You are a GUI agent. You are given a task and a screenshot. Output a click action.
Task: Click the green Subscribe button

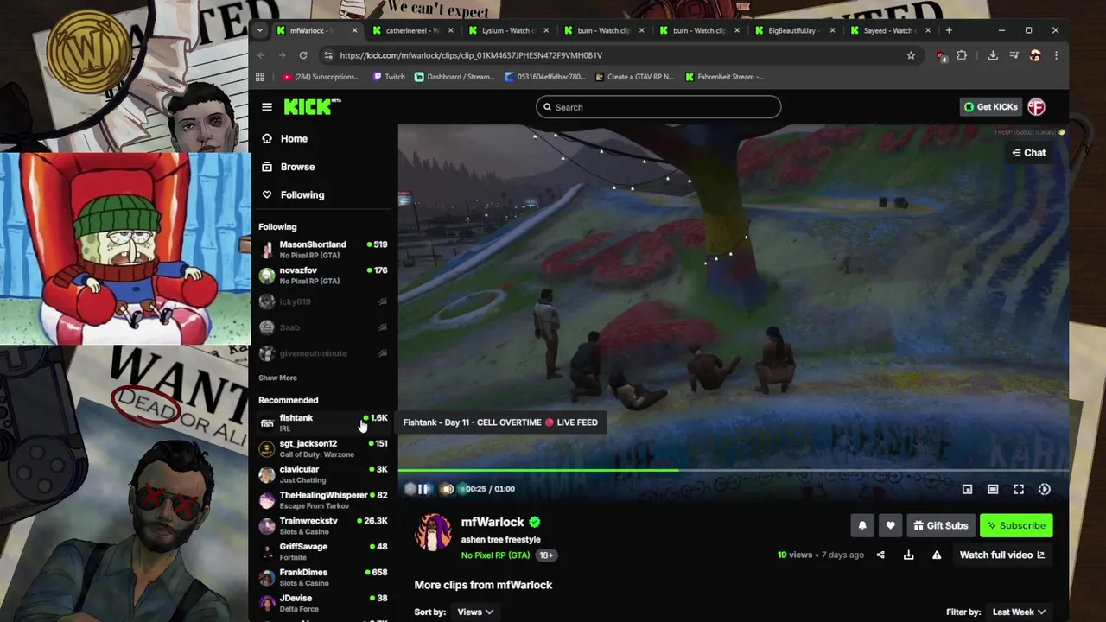[x=1017, y=525]
